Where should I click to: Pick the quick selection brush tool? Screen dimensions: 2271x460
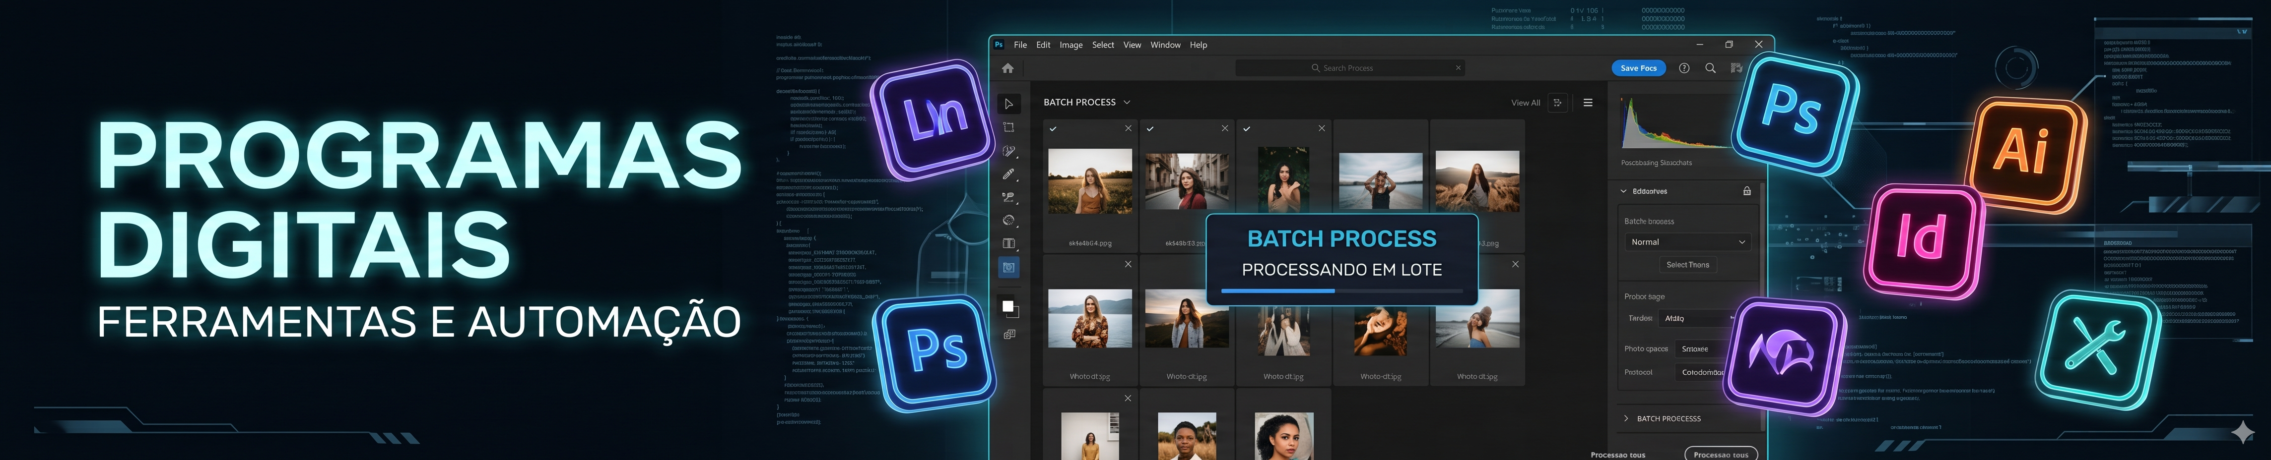coord(1009,152)
